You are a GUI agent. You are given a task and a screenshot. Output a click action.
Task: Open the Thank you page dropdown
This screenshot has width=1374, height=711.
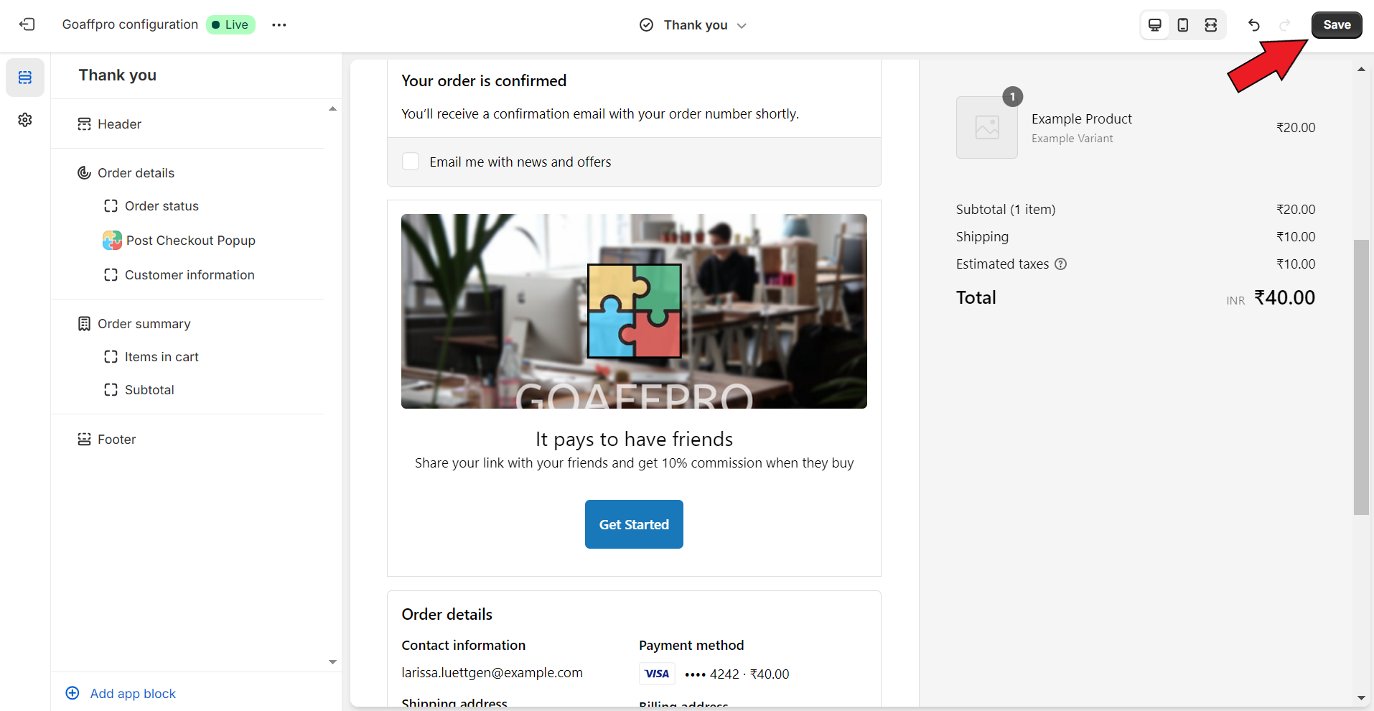click(693, 25)
